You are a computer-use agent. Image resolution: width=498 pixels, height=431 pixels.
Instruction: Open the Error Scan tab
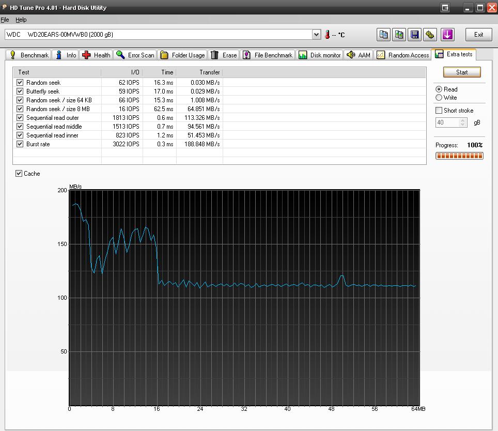tap(135, 55)
